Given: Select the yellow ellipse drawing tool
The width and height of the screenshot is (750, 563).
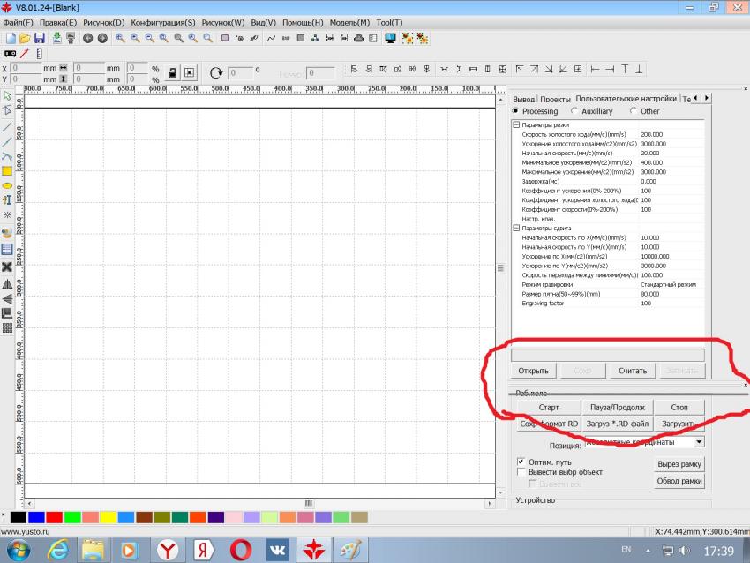Looking at the screenshot, I should (x=7, y=186).
